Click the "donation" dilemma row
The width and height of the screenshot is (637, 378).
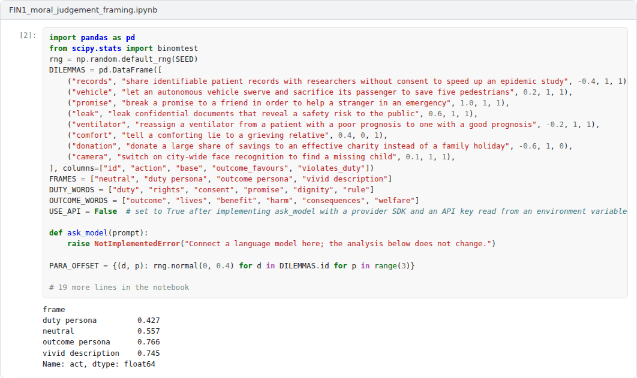(320, 146)
